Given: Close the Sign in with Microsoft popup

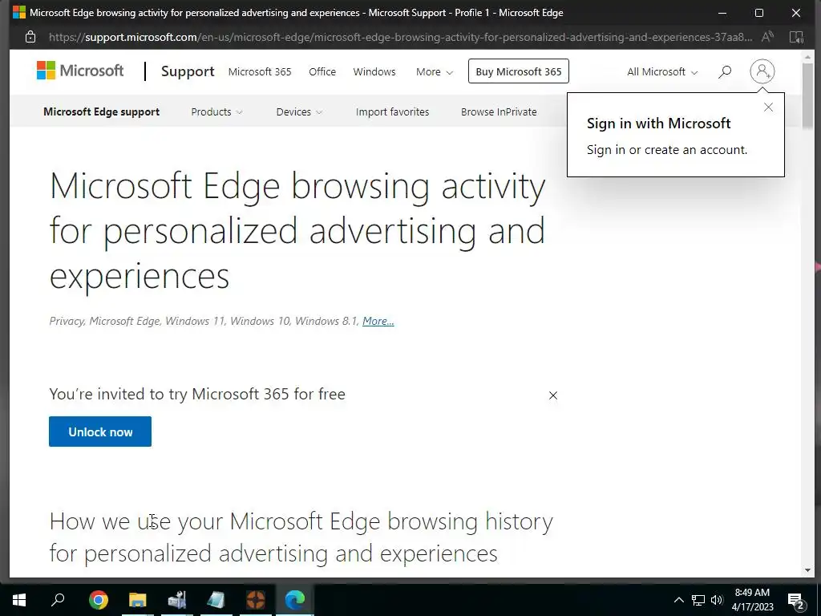Looking at the screenshot, I should (768, 107).
